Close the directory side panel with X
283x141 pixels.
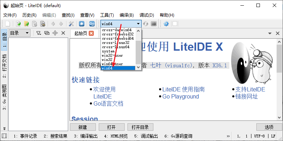coord(63,33)
